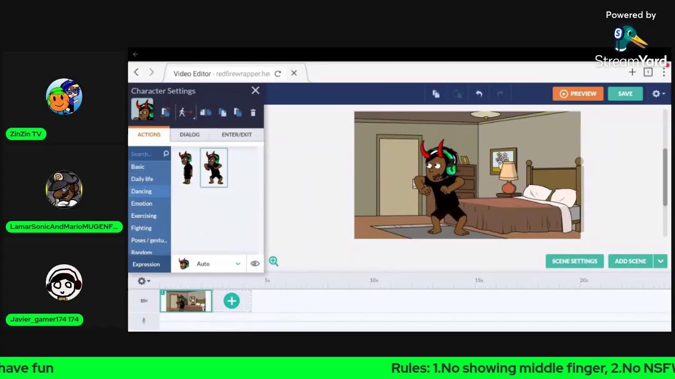The image size is (675, 379).
Task: Click the copy icon in top toolbar
Action: tap(436, 94)
